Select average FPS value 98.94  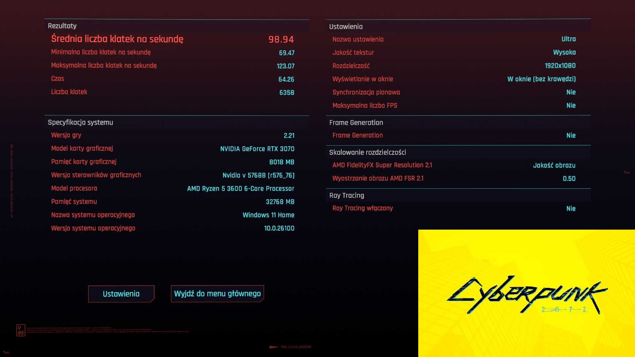[x=281, y=39]
